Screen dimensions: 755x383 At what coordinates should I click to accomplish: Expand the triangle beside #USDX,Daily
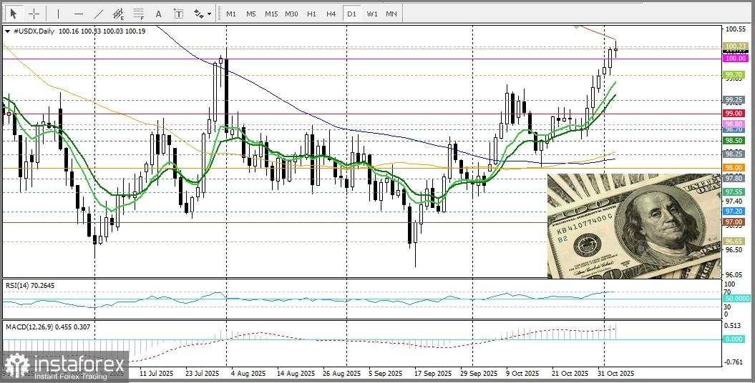tap(7, 31)
